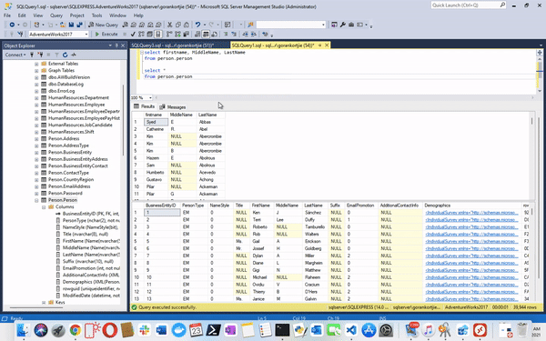Toggle Include Client Statistics

tap(186, 35)
